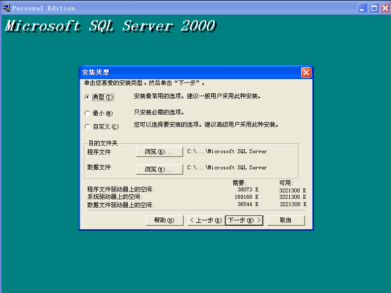Select the 典型(T) typical install radio button
This screenshot has height=293, width=391.
[87, 97]
